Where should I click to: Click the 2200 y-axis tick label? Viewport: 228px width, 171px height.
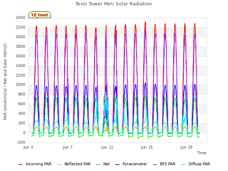point(21,27)
